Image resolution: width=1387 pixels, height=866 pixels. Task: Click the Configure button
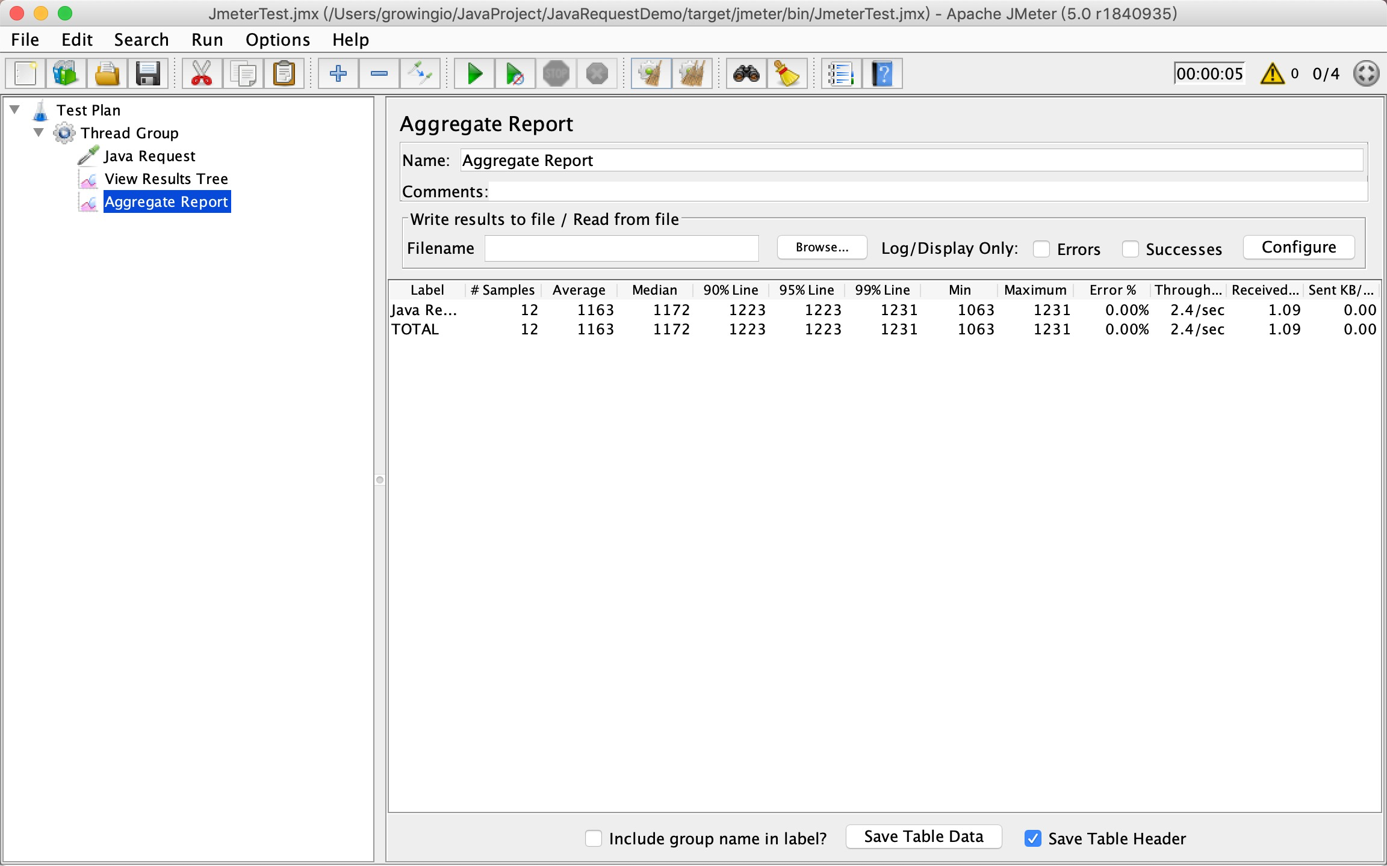click(1299, 247)
